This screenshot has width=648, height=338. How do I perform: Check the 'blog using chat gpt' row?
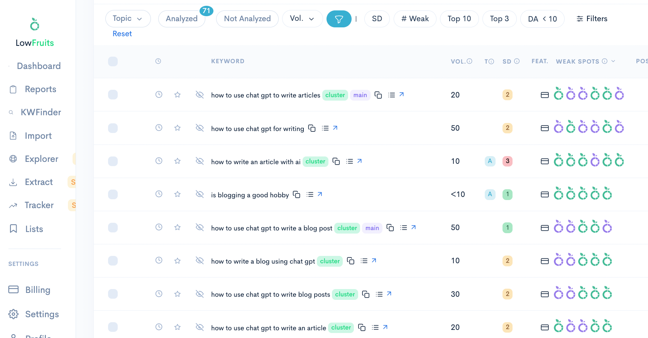[113, 261]
